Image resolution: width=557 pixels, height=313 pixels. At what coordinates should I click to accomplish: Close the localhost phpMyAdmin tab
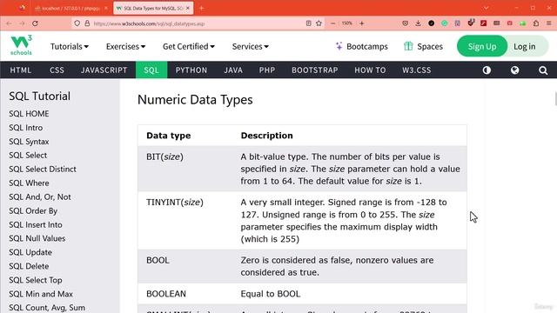click(105, 8)
